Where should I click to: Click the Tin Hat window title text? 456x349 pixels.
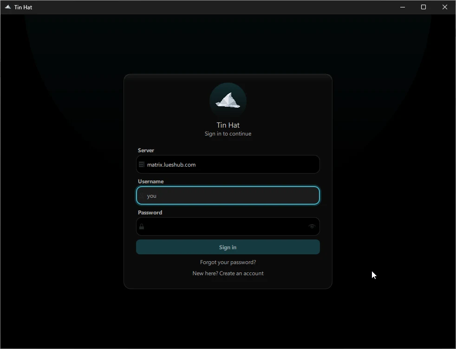click(23, 7)
